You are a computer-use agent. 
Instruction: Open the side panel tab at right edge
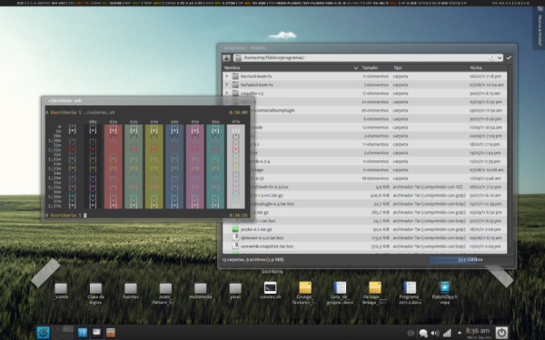click(x=540, y=28)
